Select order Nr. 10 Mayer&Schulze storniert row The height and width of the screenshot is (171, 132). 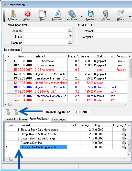pos(66,87)
